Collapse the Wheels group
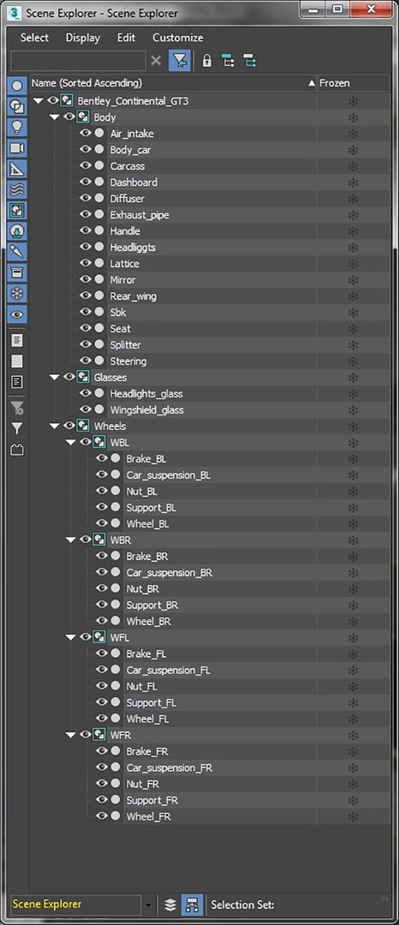Image resolution: width=399 pixels, height=925 pixels. [x=55, y=426]
